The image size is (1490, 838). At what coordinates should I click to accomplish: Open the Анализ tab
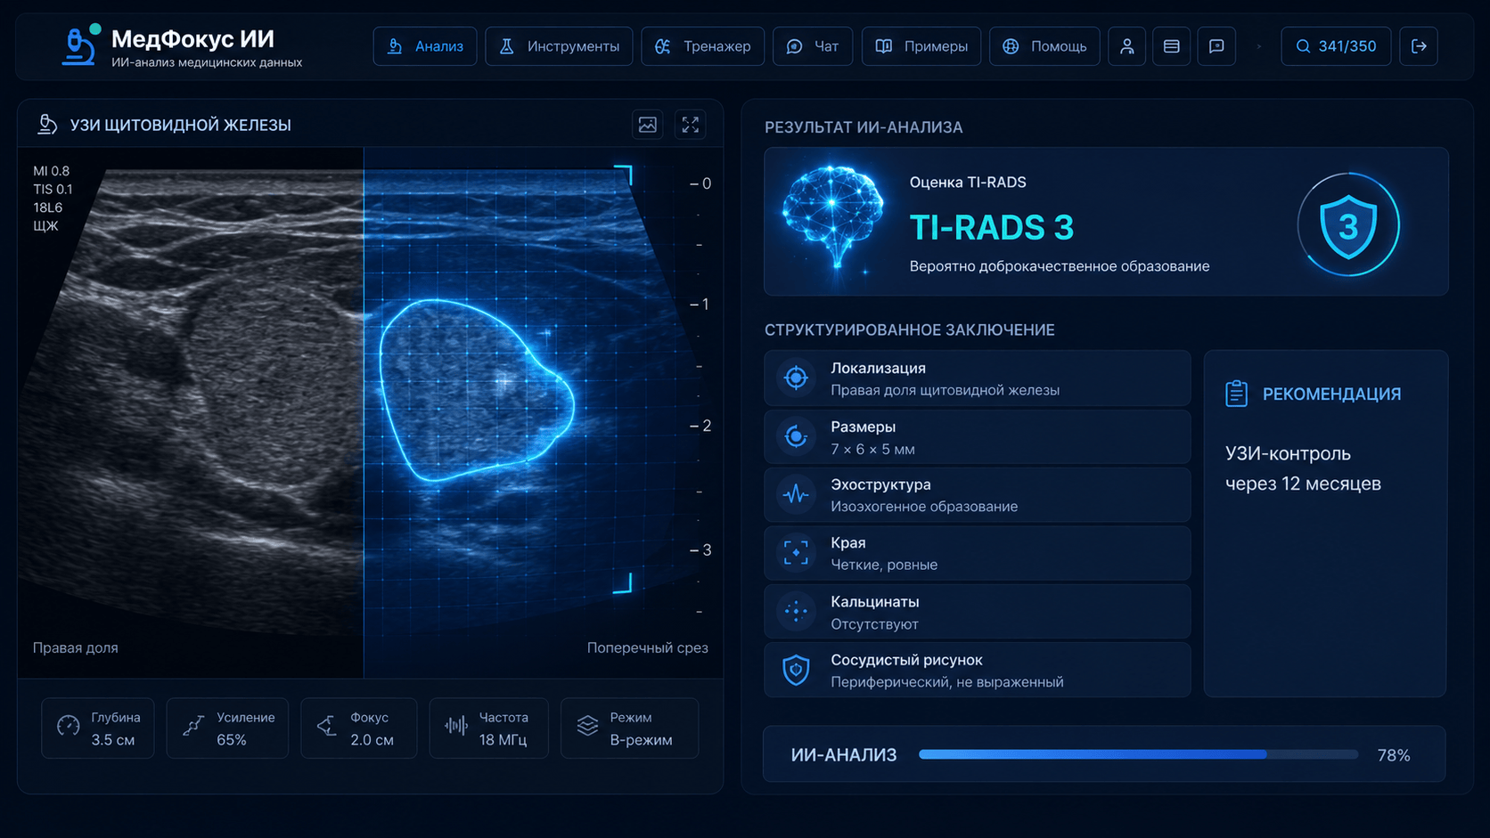tap(425, 46)
